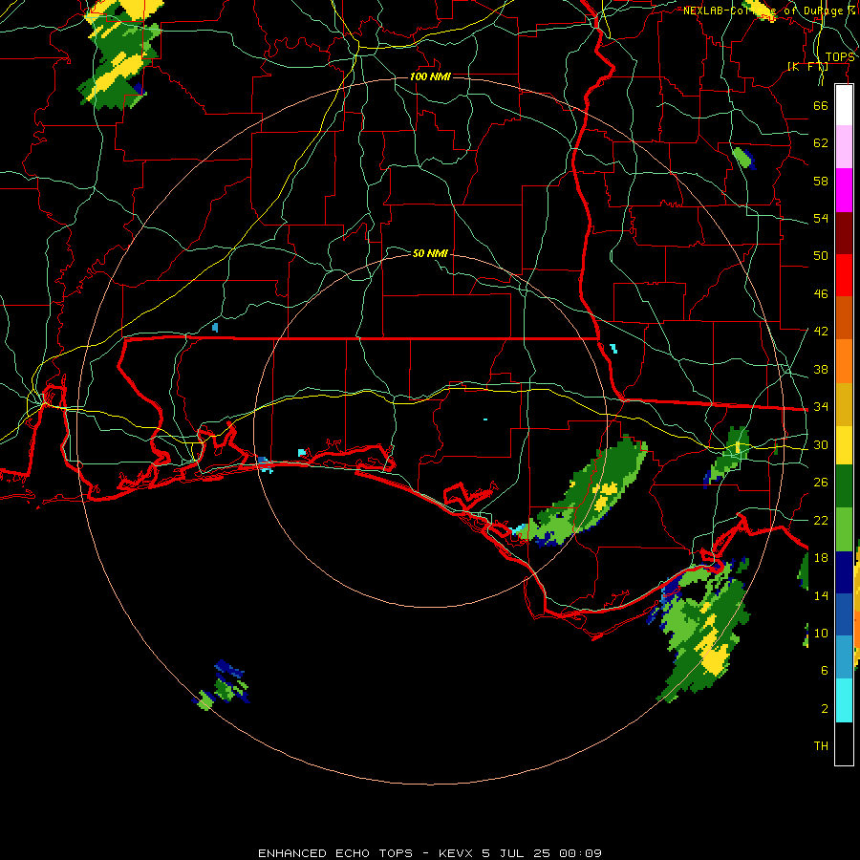Click the '5 JUL 25' date in caption
The height and width of the screenshot is (860, 860).
518,853
